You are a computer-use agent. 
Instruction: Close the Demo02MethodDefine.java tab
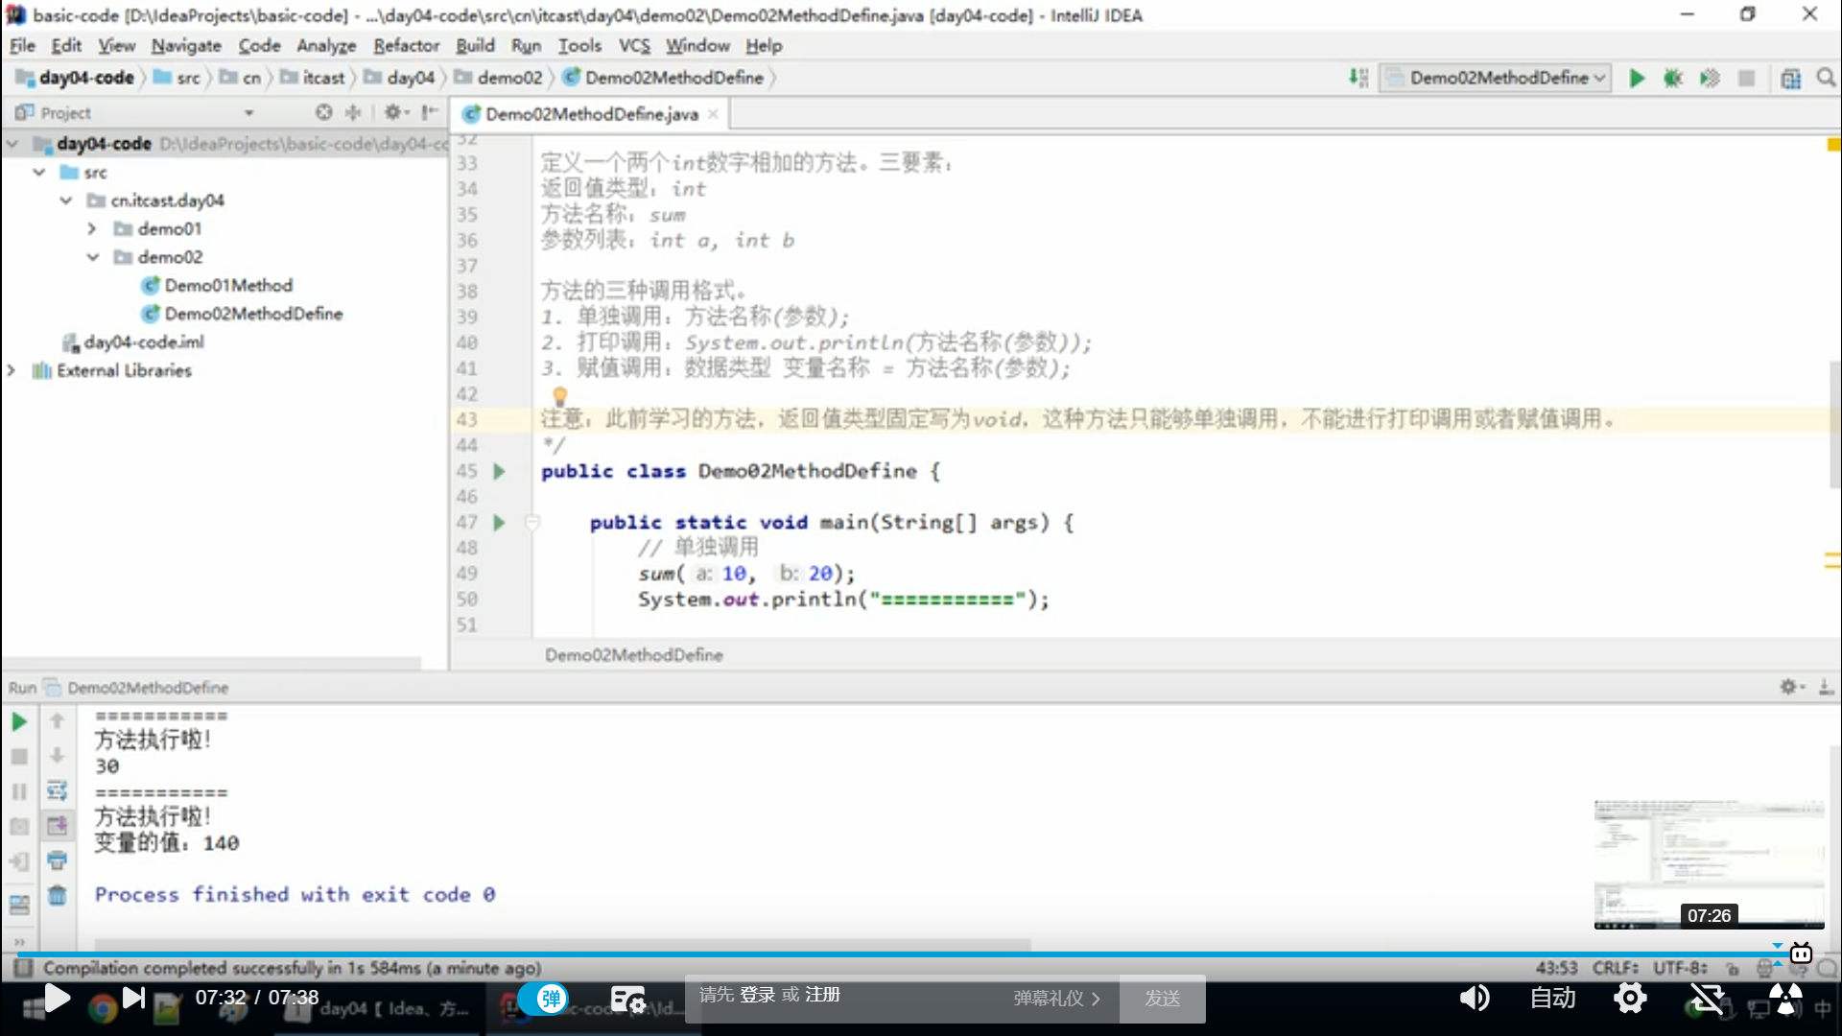point(713,114)
